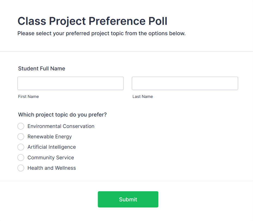Screen dimensions: 253x221
Task: Click the "Environmental Conservation" label text
Action: (61, 126)
